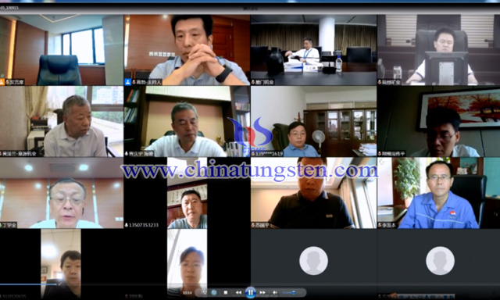Image resolution: width=500 pixels, height=300 pixels.
Task: Click the stop playback square button
Action: pyautogui.click(x=226, y=292)
